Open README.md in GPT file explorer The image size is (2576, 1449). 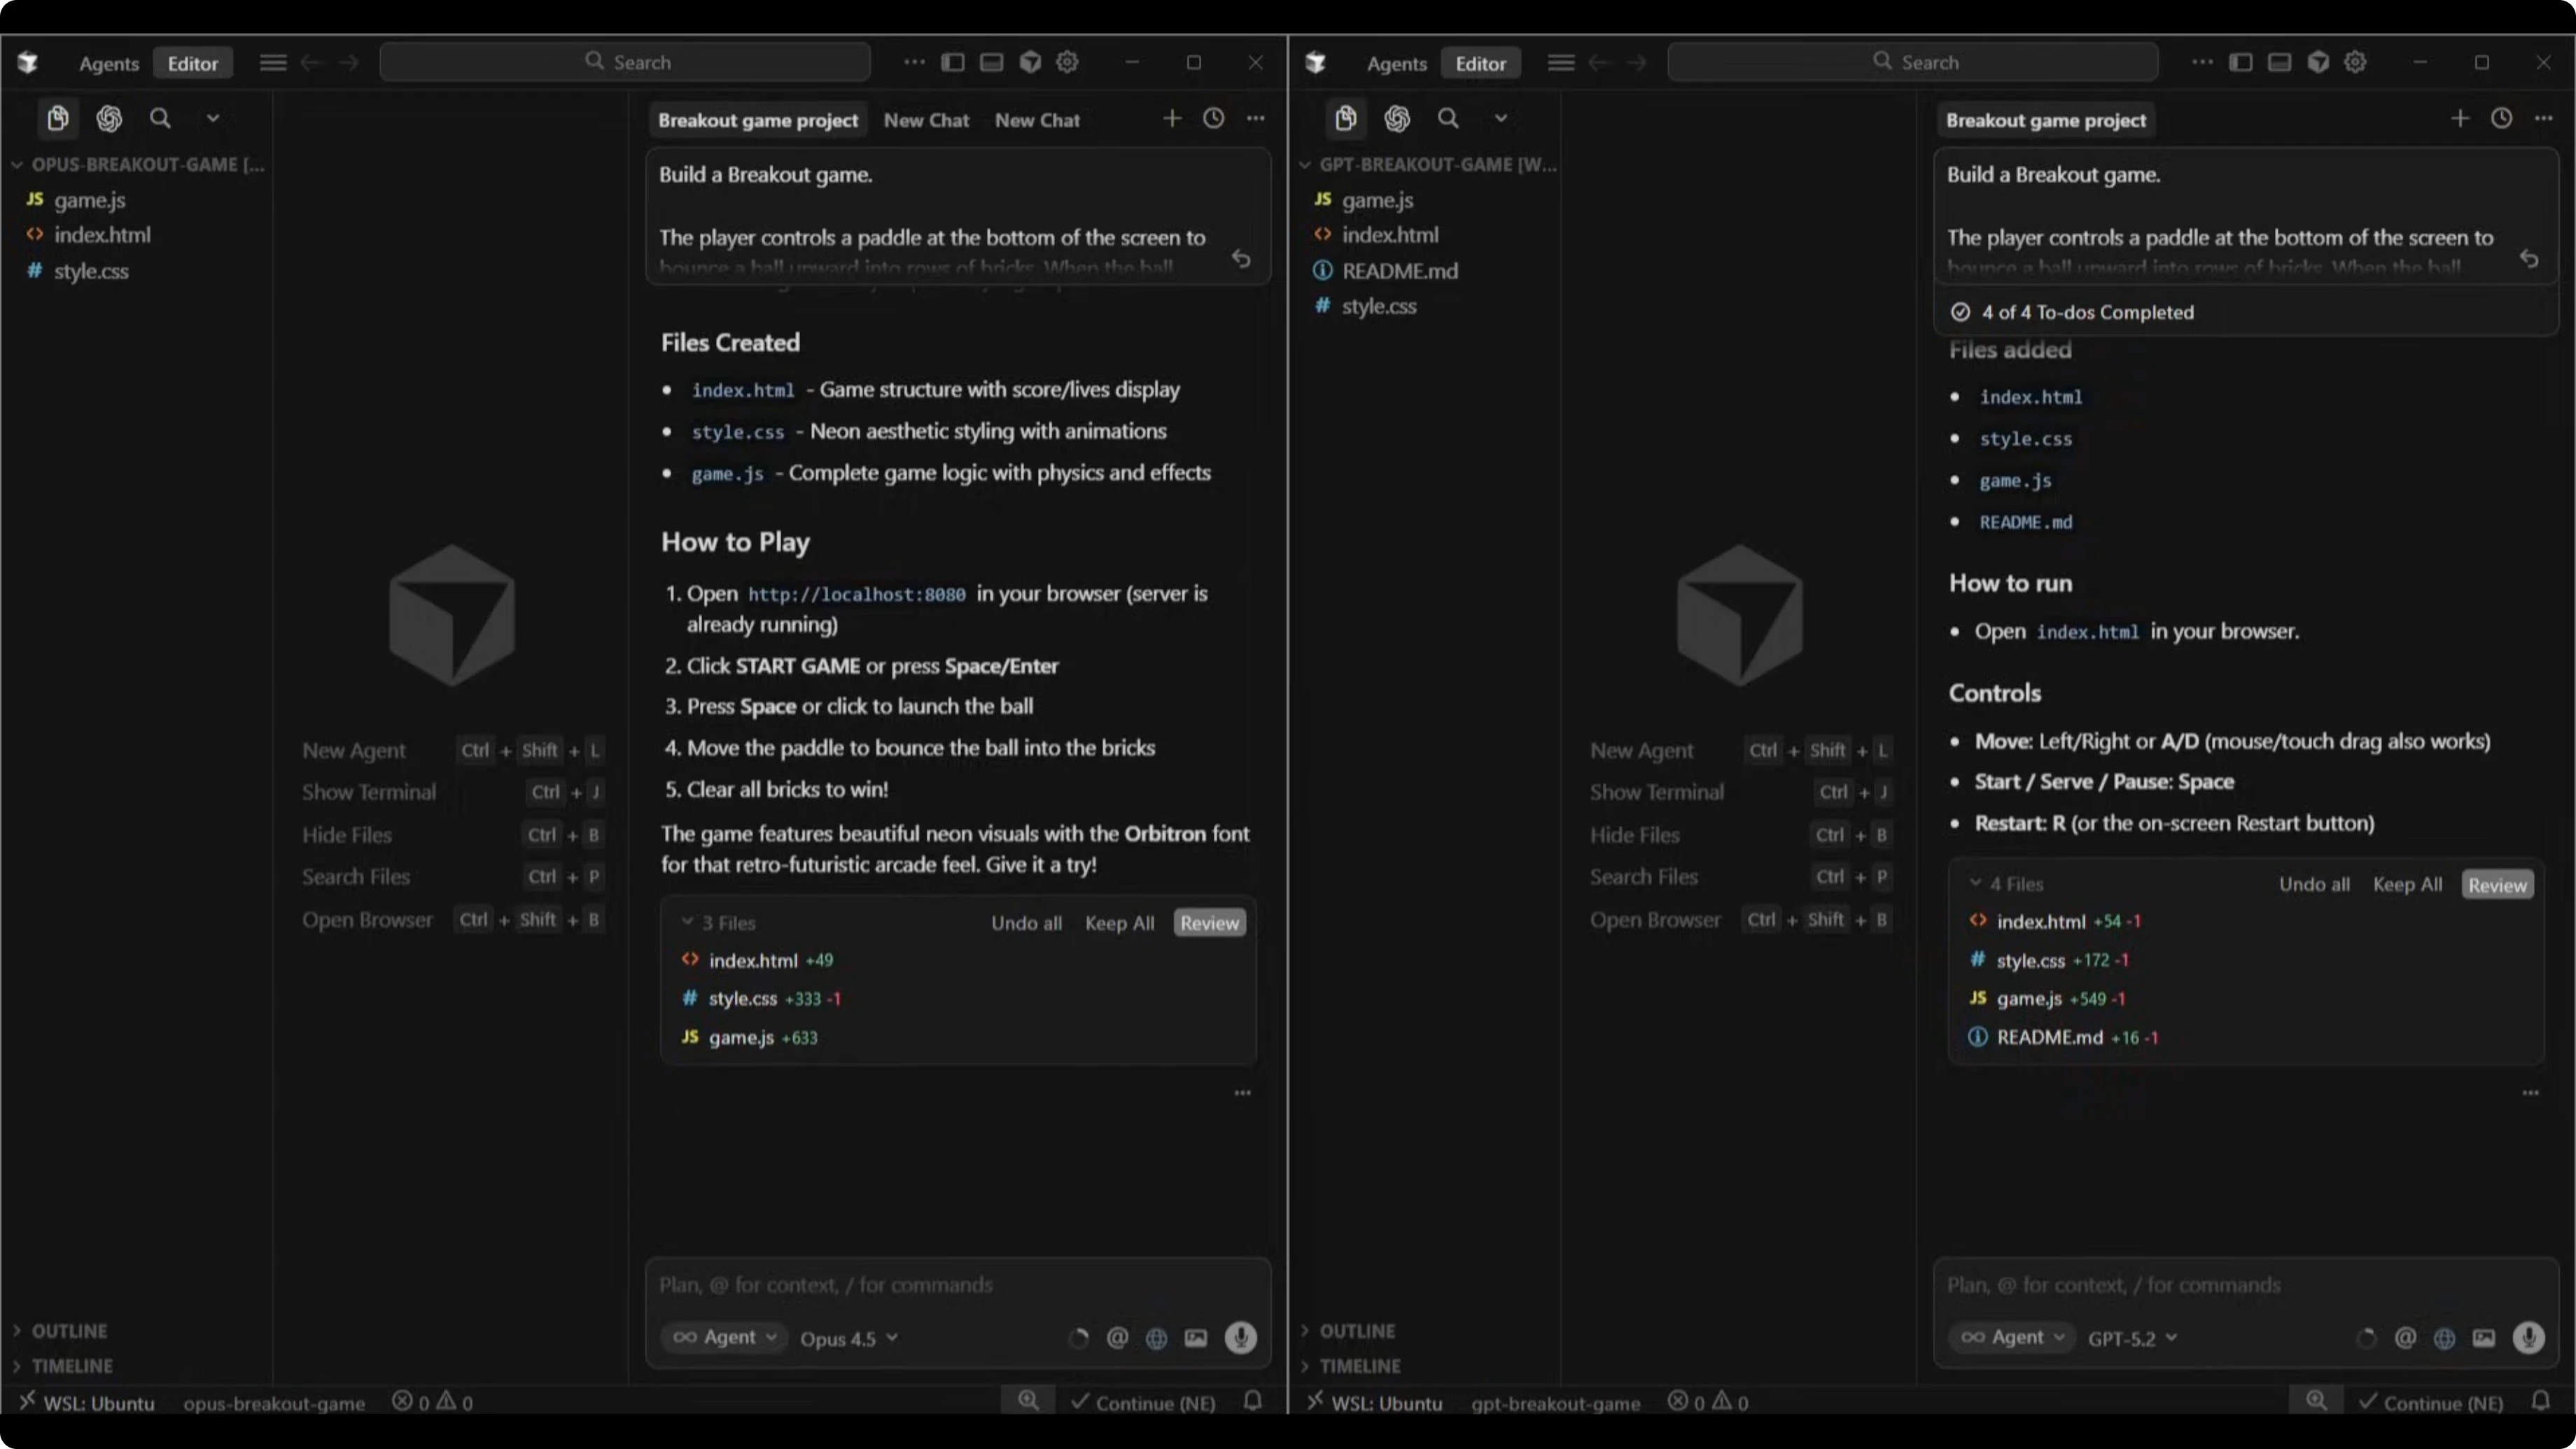1399,271
